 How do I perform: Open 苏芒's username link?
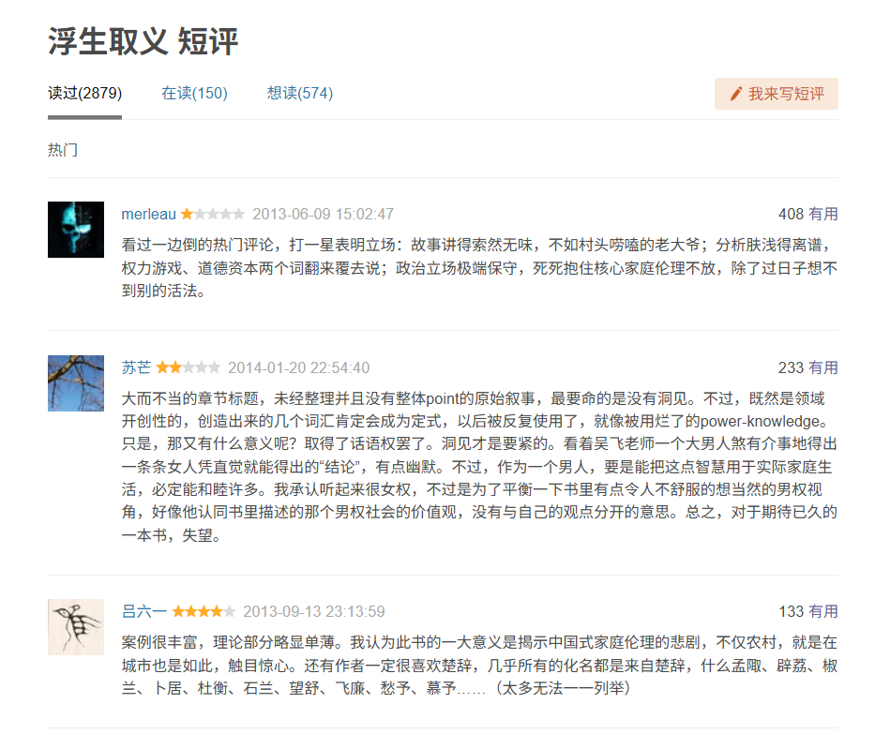137,367
